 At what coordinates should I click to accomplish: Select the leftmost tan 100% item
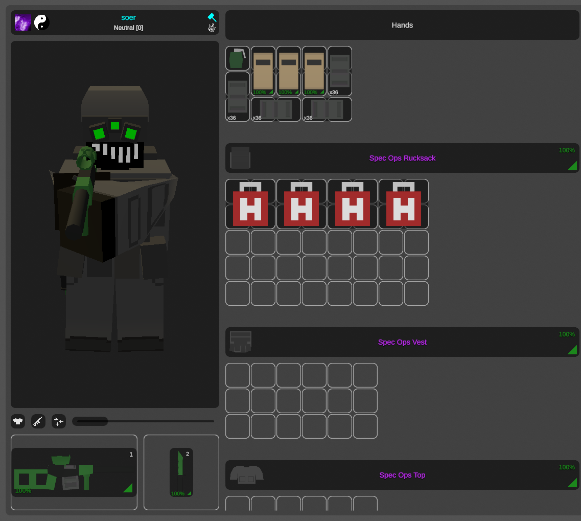(x=263, y=71)
